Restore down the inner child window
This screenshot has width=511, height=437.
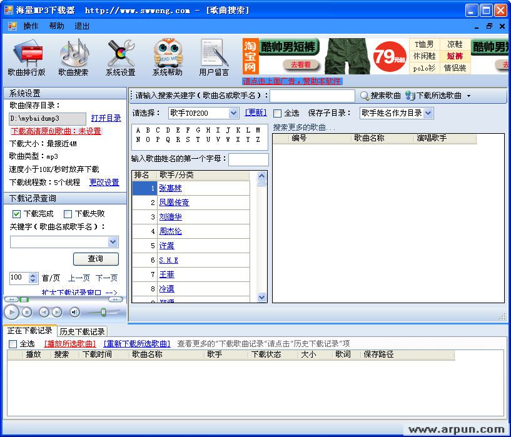489,26
